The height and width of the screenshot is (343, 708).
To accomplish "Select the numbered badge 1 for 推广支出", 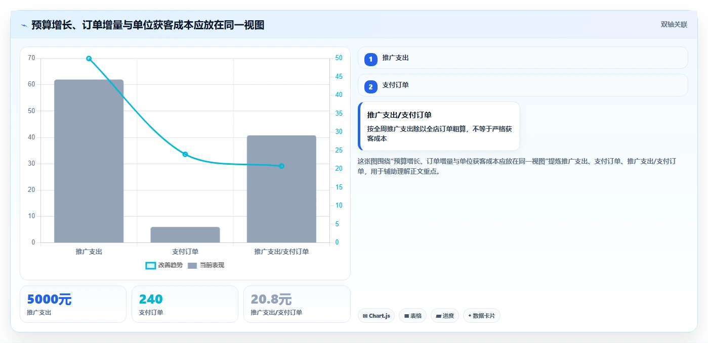I will (370, 59).
